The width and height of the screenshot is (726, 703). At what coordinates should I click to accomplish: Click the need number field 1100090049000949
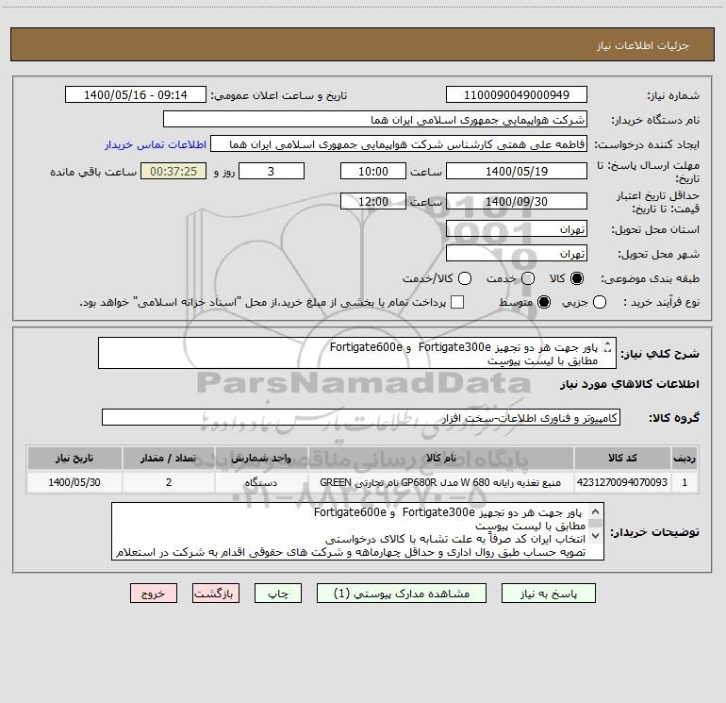click(517, 95)
